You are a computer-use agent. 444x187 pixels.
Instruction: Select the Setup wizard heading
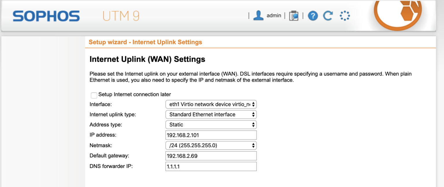click(145, 42)
